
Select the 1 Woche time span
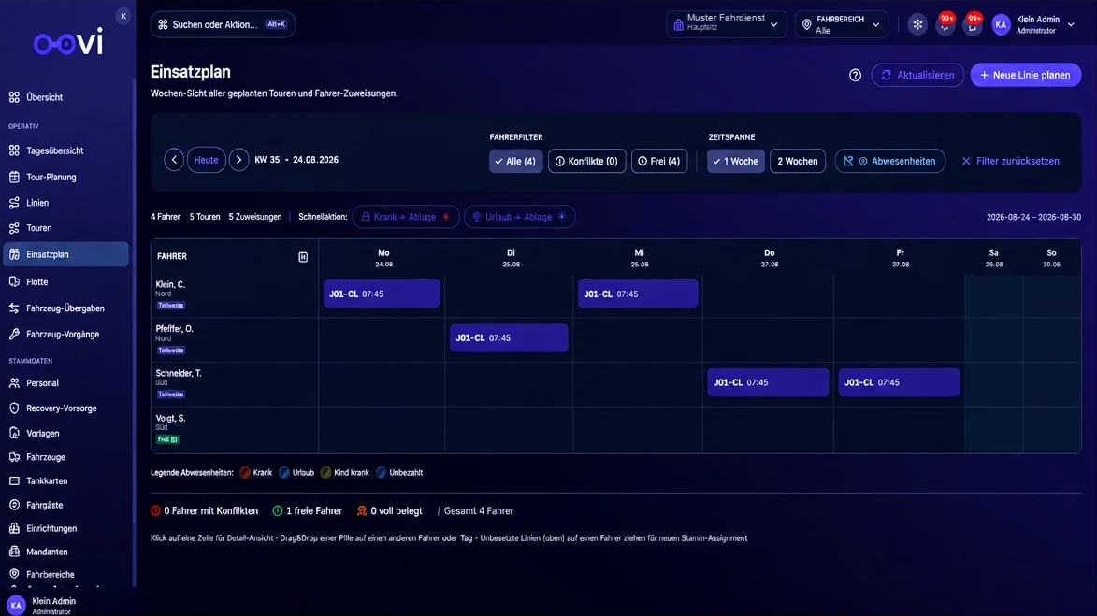click(735, 161)
